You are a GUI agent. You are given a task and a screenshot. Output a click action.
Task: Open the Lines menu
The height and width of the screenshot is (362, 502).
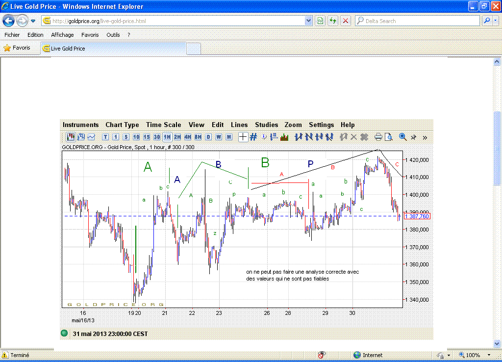(239, 125)
